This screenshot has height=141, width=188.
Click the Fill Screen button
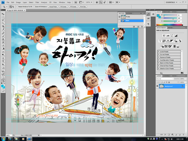click(73, 7)
